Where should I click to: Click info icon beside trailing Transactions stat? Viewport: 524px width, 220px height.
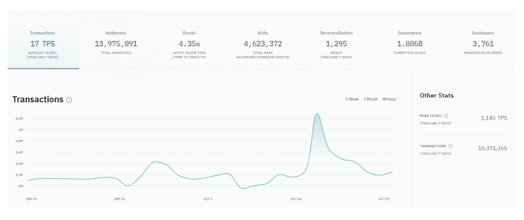pos(451,146)
